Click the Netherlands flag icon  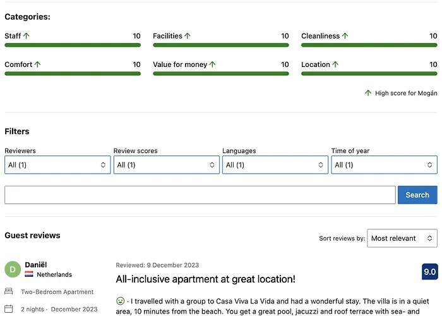[x=29, y=274]
